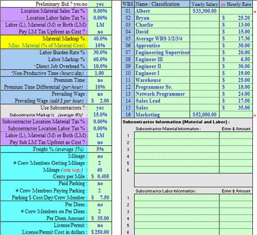Select Labor Burden Rate value 30.0%
This screenshot has height=235, width=257.
(100, 52)
